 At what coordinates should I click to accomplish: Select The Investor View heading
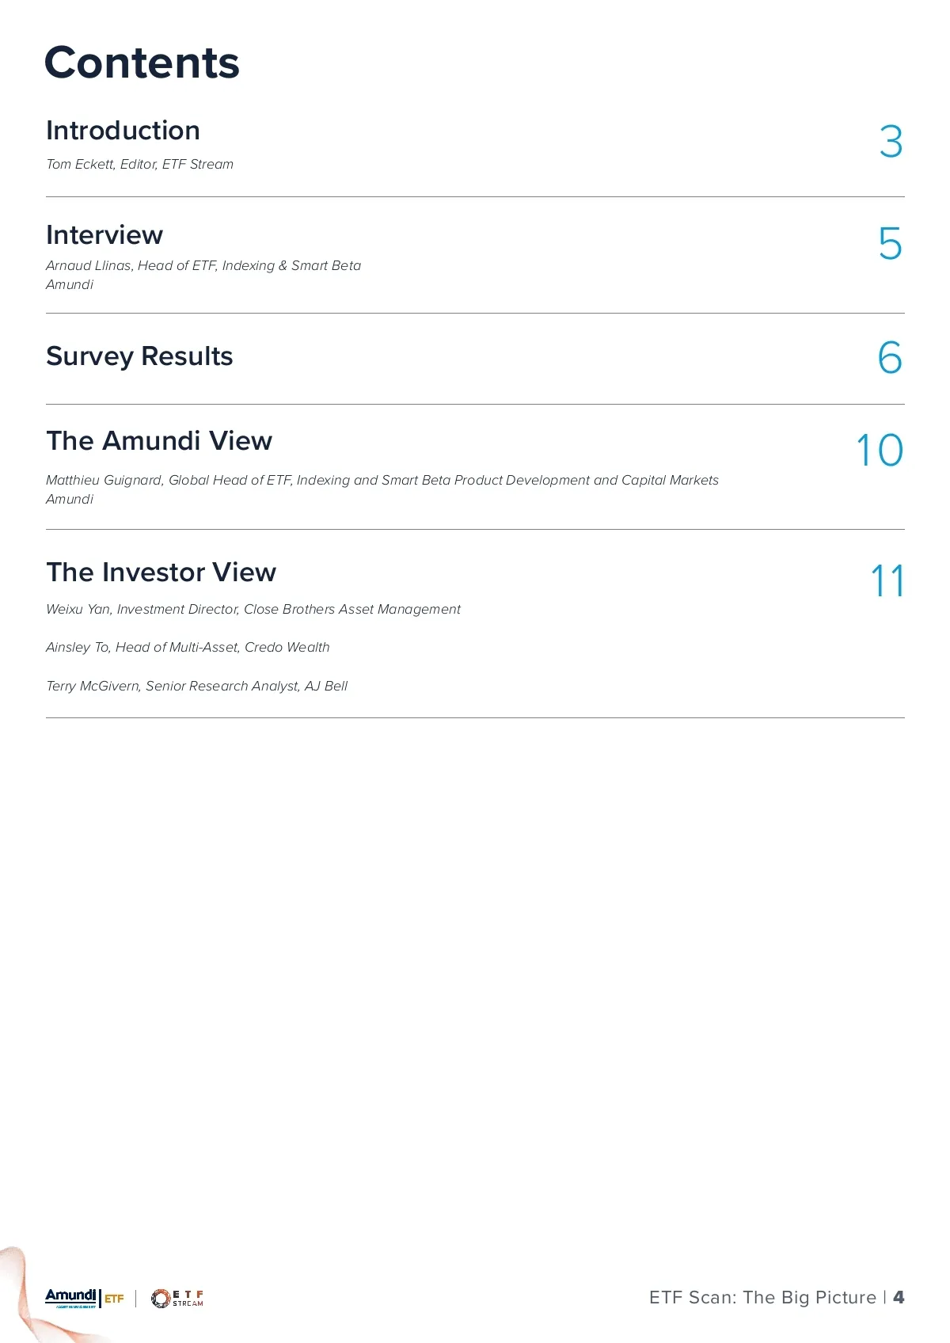161,572
